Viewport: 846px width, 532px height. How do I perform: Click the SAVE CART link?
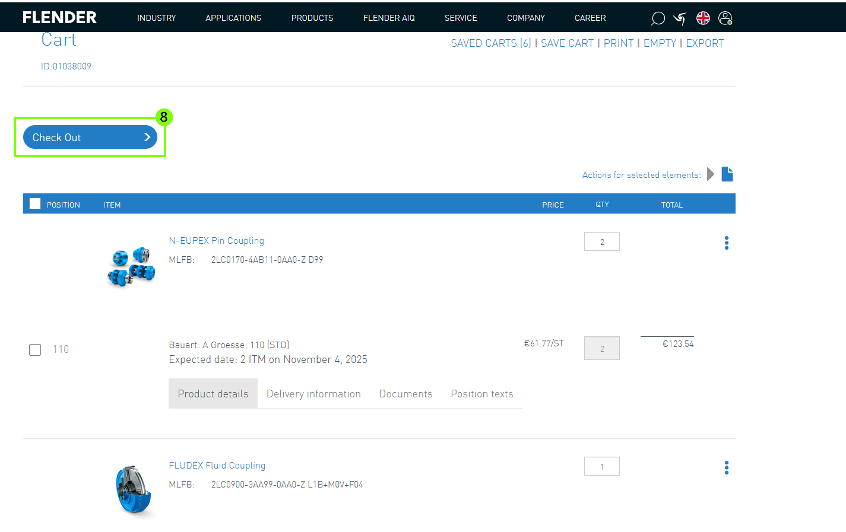coord(567,43)
